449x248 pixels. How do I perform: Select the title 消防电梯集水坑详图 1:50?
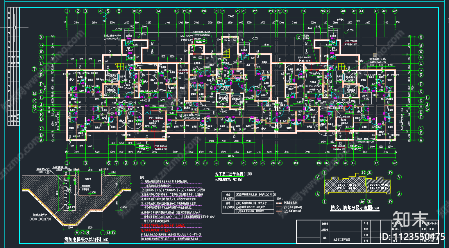pos(86,240)
